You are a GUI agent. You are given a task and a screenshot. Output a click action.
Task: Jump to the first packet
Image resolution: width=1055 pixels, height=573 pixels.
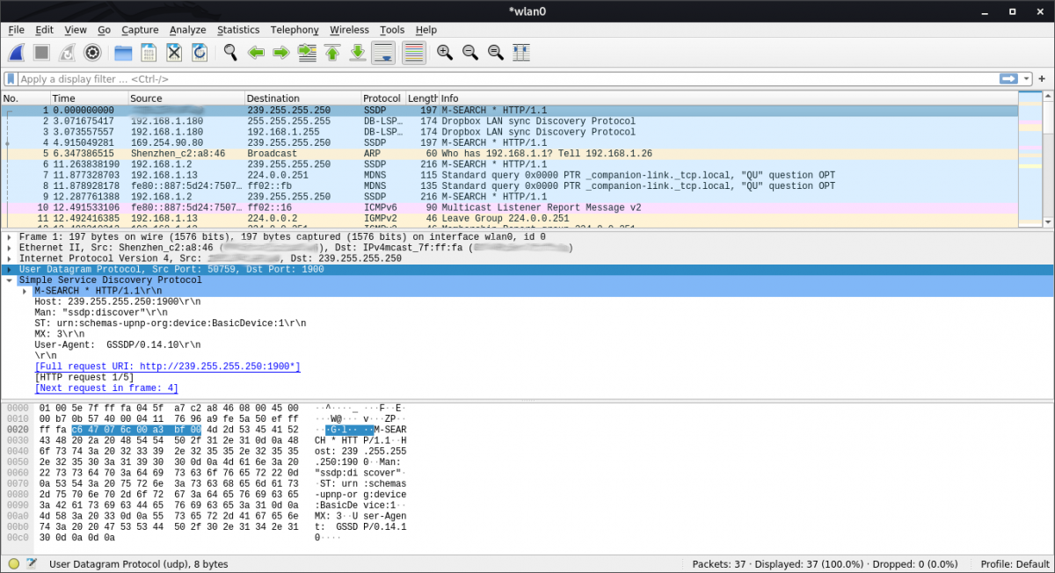pyautogui.click(x=331, y=52)
